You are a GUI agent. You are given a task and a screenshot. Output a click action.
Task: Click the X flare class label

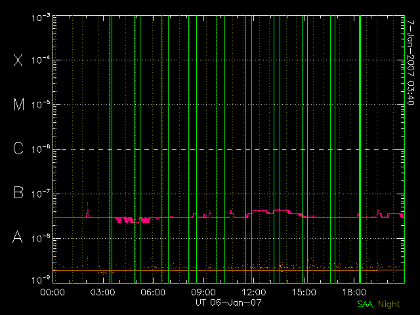tap(18, 60)
